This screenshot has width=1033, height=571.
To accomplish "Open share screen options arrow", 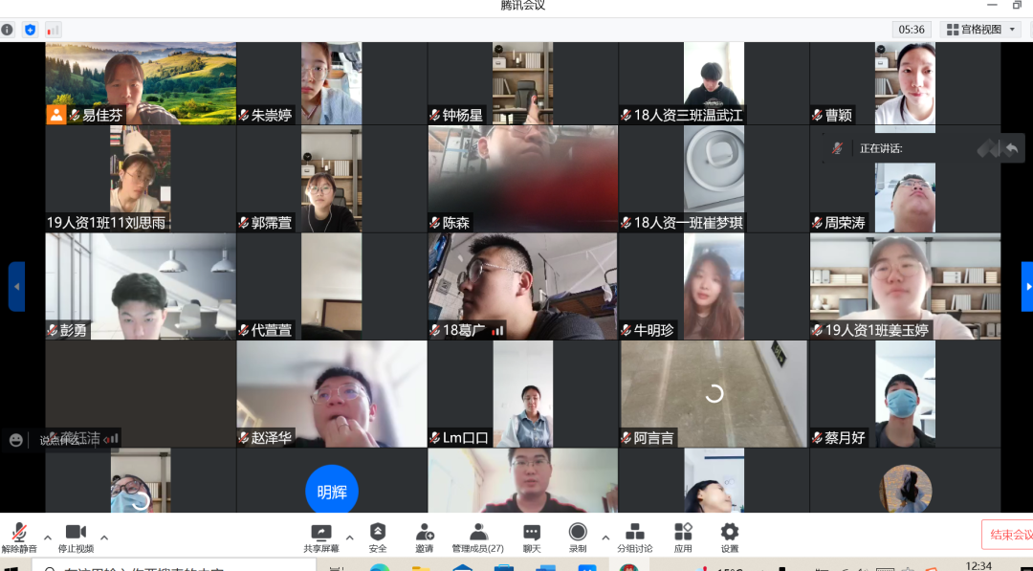I will [349, 537].
